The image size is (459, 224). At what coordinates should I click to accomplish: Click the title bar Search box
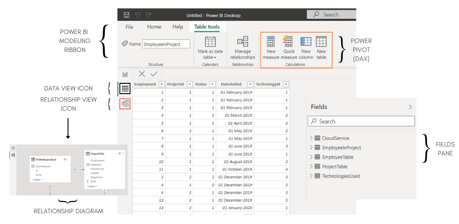(x=331, y=14)
